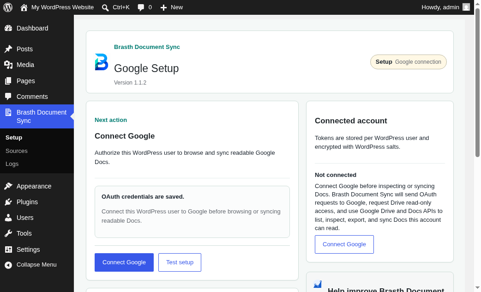Click the Appearance paintbrush icon
The width and height of the screenshot is (481, 292).
8,186
